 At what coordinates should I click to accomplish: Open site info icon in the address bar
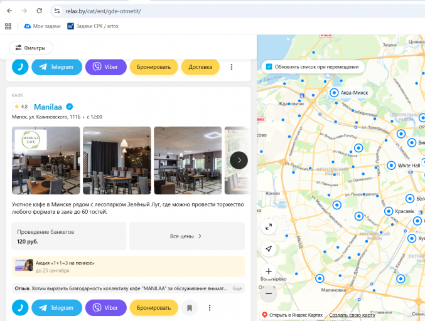point(57,11)
